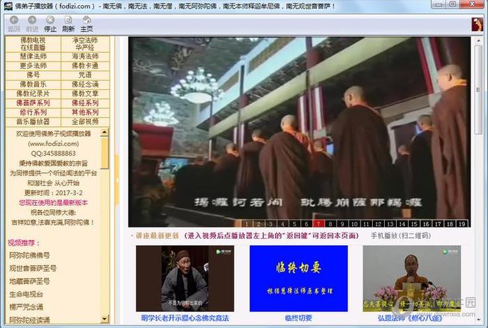Screen dimensions: 488x328
Task: Select highlighted slide marker 7
Action: [x=319, y=223]
